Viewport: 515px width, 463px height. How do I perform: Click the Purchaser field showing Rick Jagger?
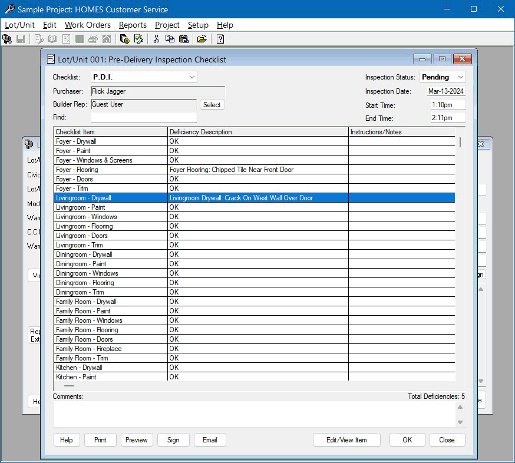click(x=158, y=91)
